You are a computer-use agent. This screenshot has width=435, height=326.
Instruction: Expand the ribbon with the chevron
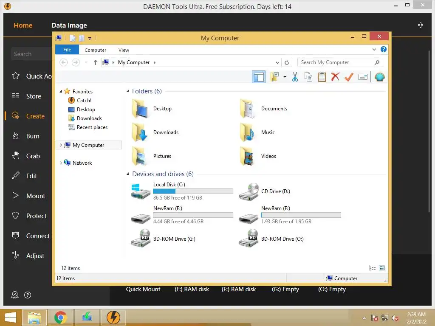click(x=374, y=50)
